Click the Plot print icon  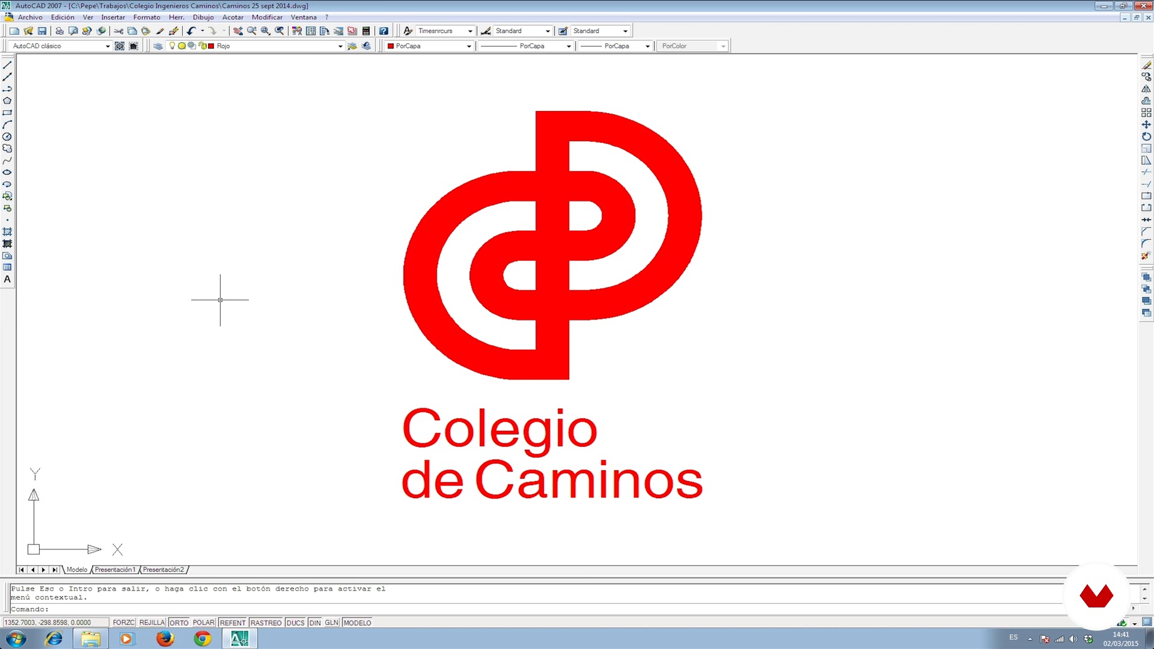tap(59, 31)
